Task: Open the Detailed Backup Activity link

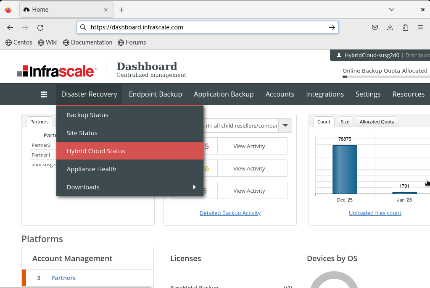Action: tap(230, 213)
